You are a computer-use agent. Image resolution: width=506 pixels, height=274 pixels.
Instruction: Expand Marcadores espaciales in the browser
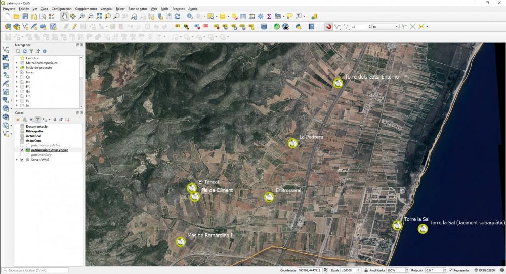(17, 63)
